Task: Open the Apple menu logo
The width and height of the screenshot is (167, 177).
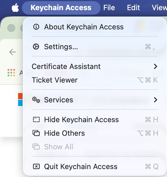Action: (15, 8)
